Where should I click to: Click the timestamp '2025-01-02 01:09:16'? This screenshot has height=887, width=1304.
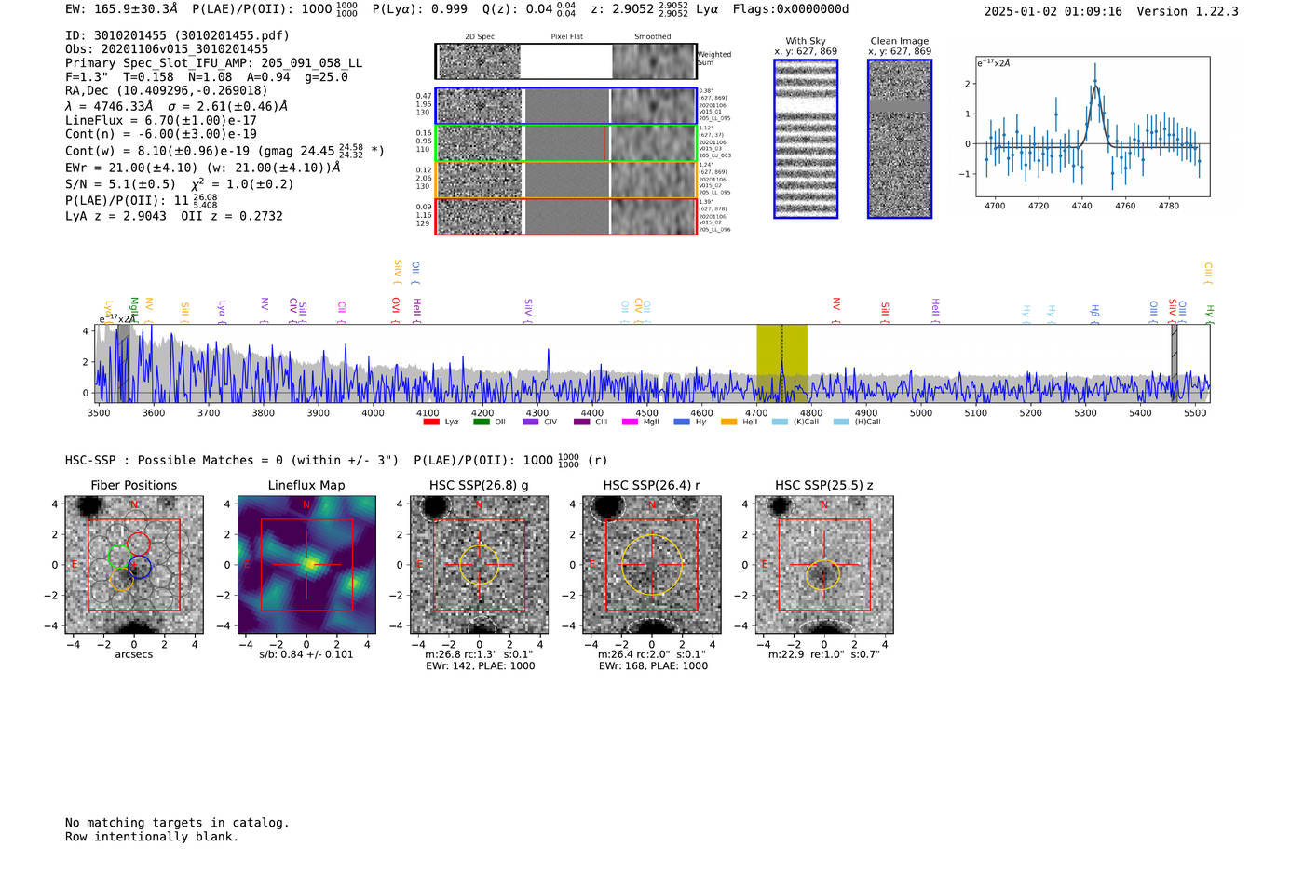pyautogui.click(x=1053, y=11)
